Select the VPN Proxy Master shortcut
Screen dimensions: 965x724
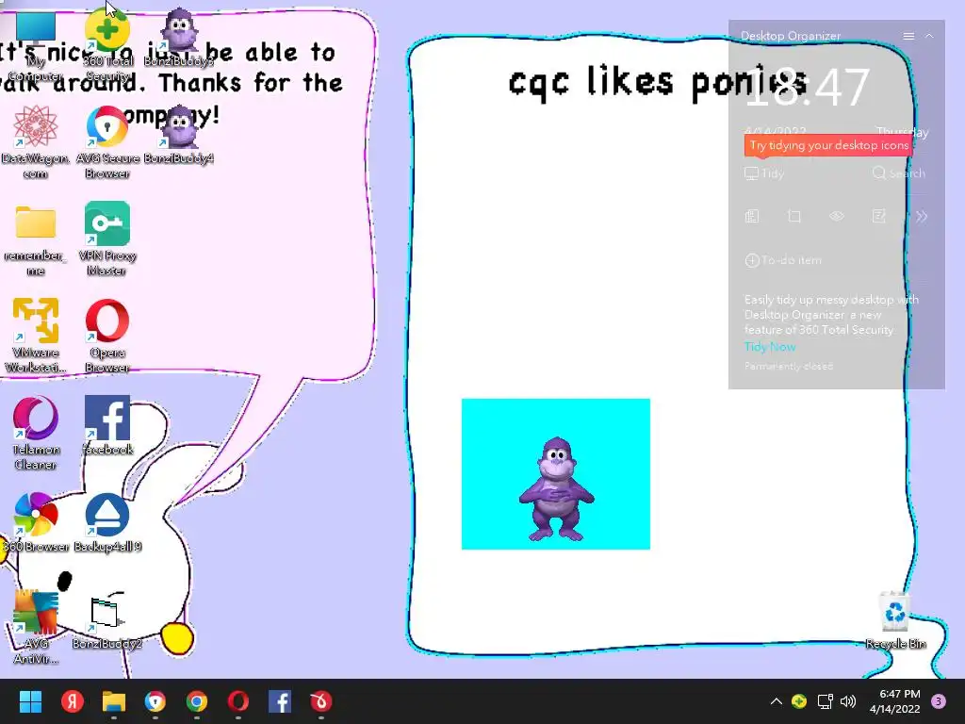pos(107,239)
